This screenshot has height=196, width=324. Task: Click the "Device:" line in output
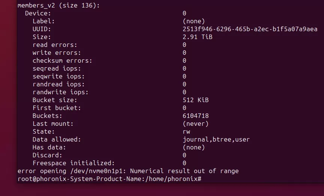38,13
